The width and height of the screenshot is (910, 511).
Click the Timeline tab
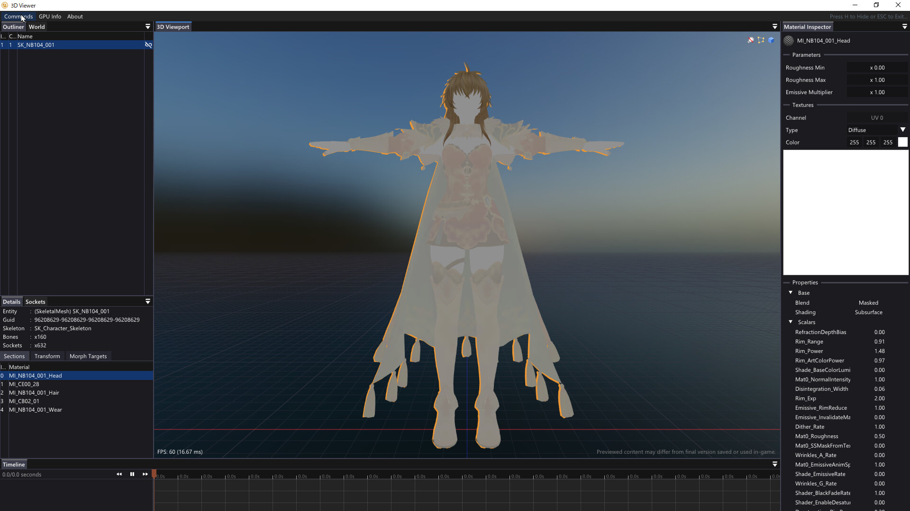point(14,465)
